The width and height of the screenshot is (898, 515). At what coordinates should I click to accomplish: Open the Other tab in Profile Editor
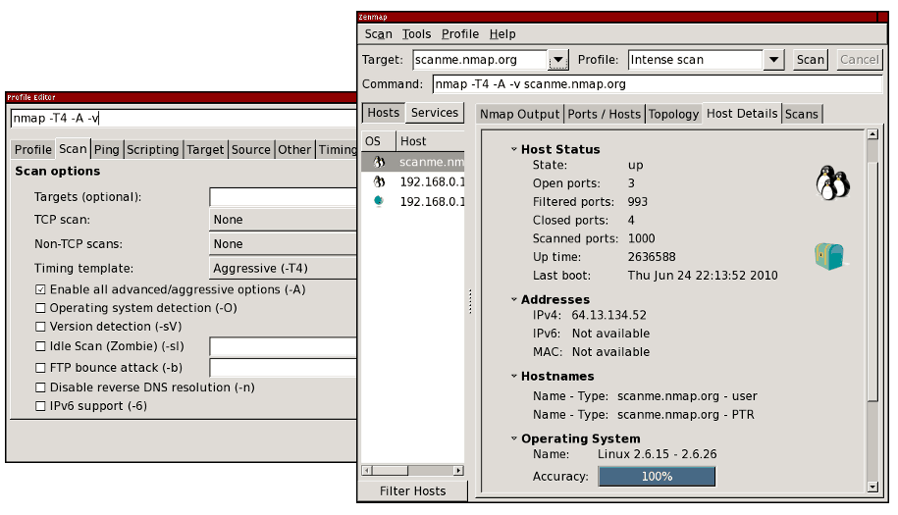coord(294,149)
